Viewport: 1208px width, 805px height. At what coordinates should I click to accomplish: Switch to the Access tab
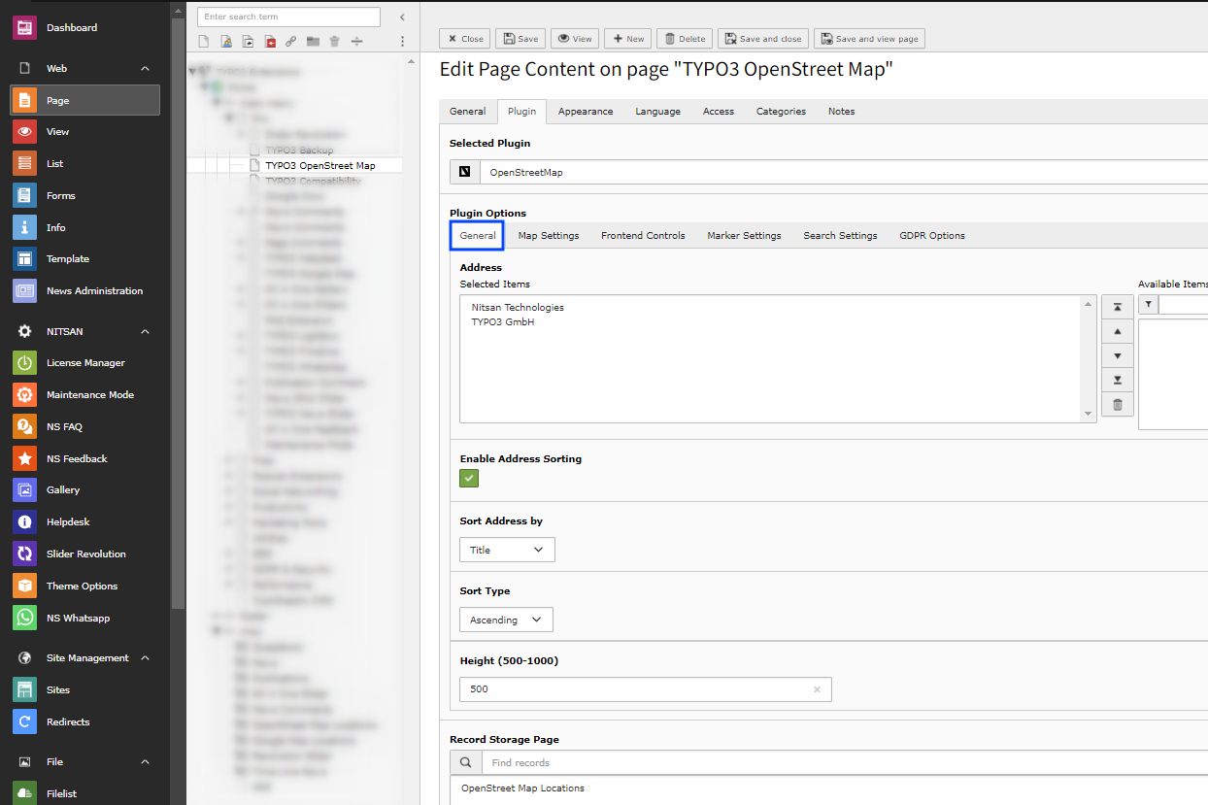[719, 112]
